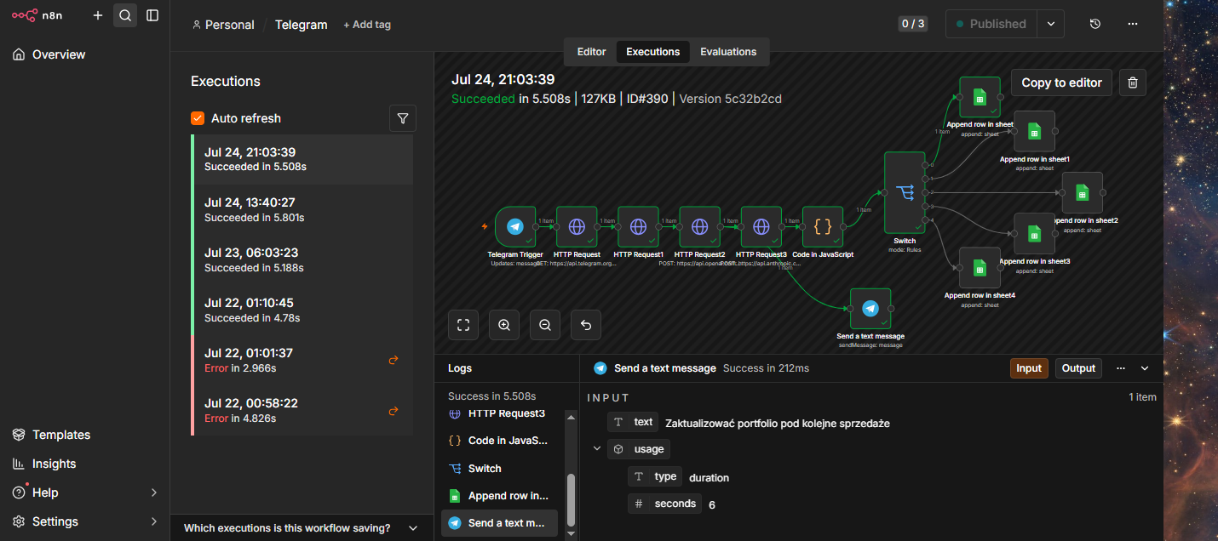Zoom in on the workflow canvas

pos(504,325)
